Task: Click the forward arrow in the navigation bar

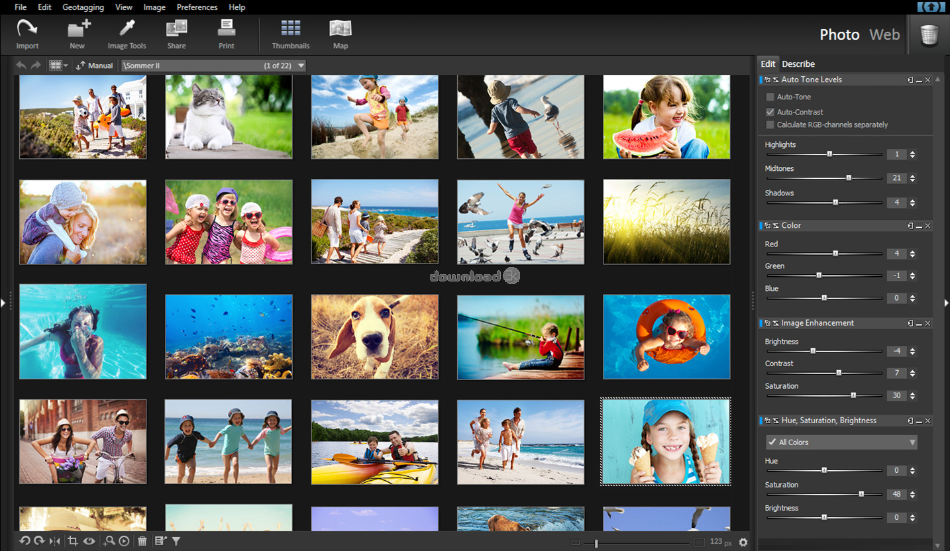Action: click(36, 66)
